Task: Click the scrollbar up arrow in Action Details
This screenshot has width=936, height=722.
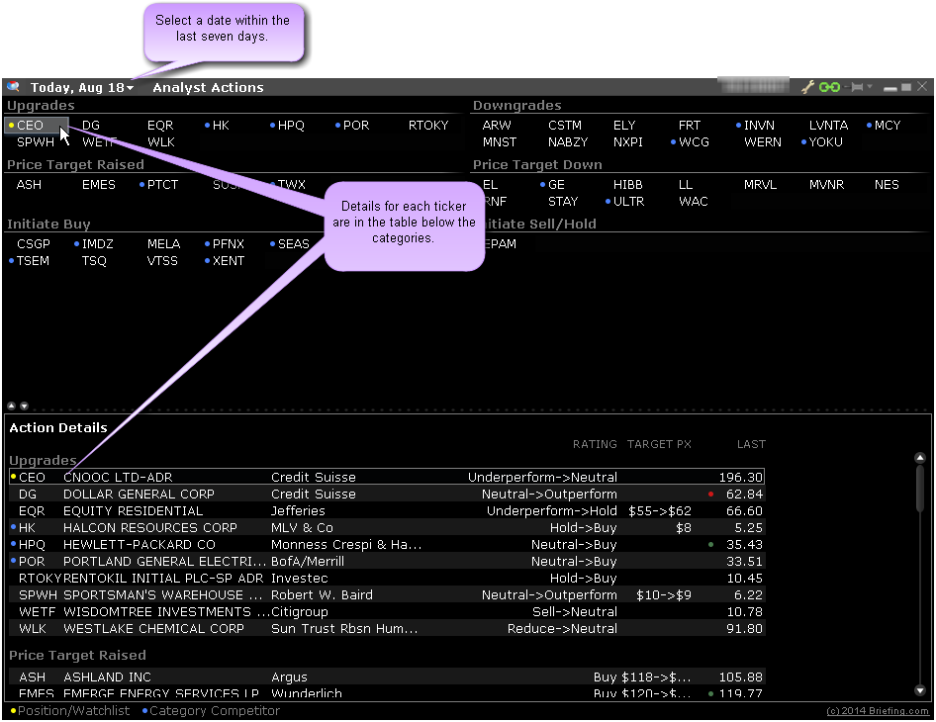Action: point(920,458)
